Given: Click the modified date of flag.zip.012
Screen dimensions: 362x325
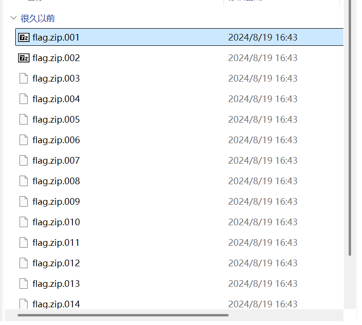Looking at the screenshot, I should [x=263, y=263].
